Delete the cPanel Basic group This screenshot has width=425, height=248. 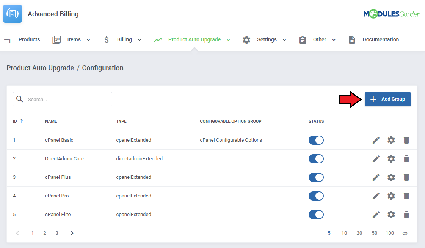pyautogui.click(x=406, y=140)
